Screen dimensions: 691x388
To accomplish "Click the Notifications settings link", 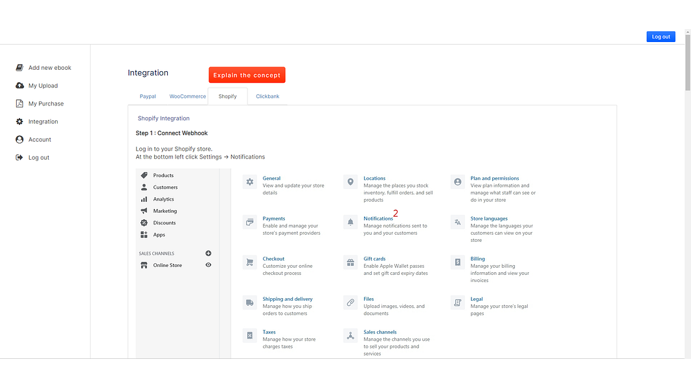I will (x=378, y=219).
